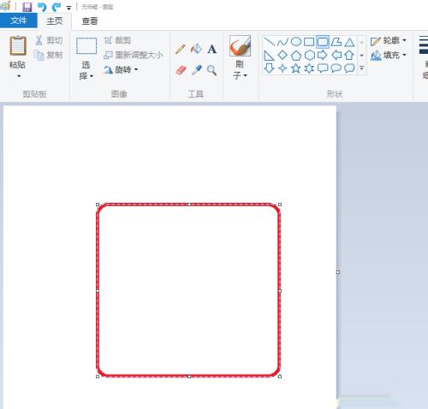
Task: Choose the Rounded rectangle shape
Action: click(x=323, y=42)
